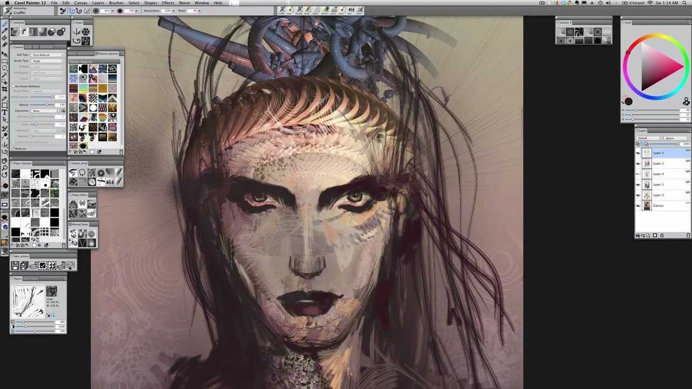Select the Brush tool in the toolbox
The height and width of the screenshot is (389, 692).
pos(5,24)
